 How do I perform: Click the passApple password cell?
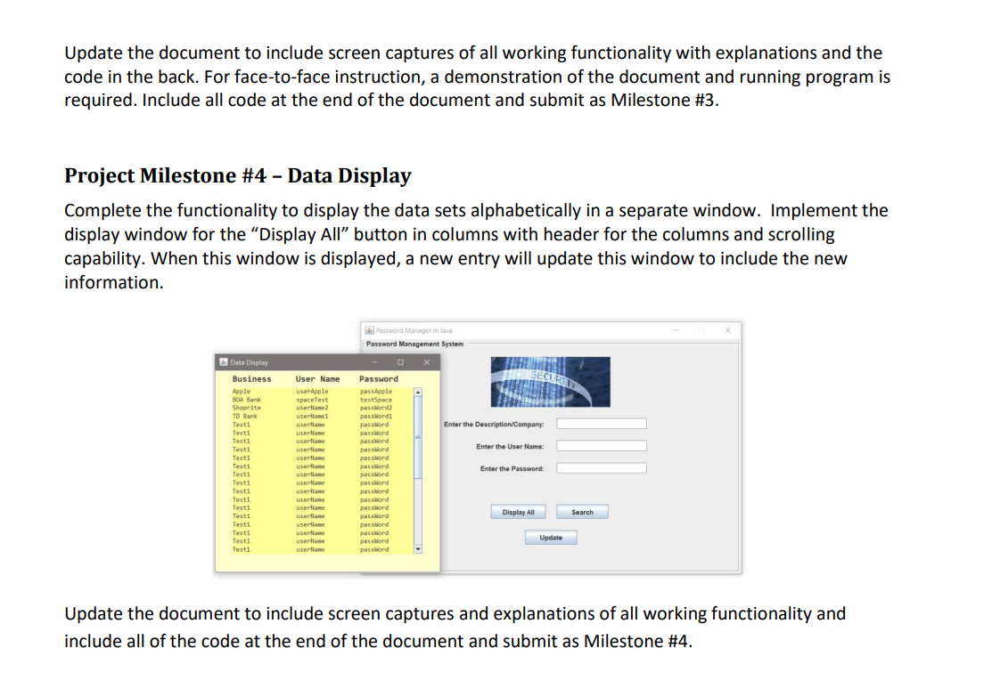pyautogui.click(x=376, y=391)
